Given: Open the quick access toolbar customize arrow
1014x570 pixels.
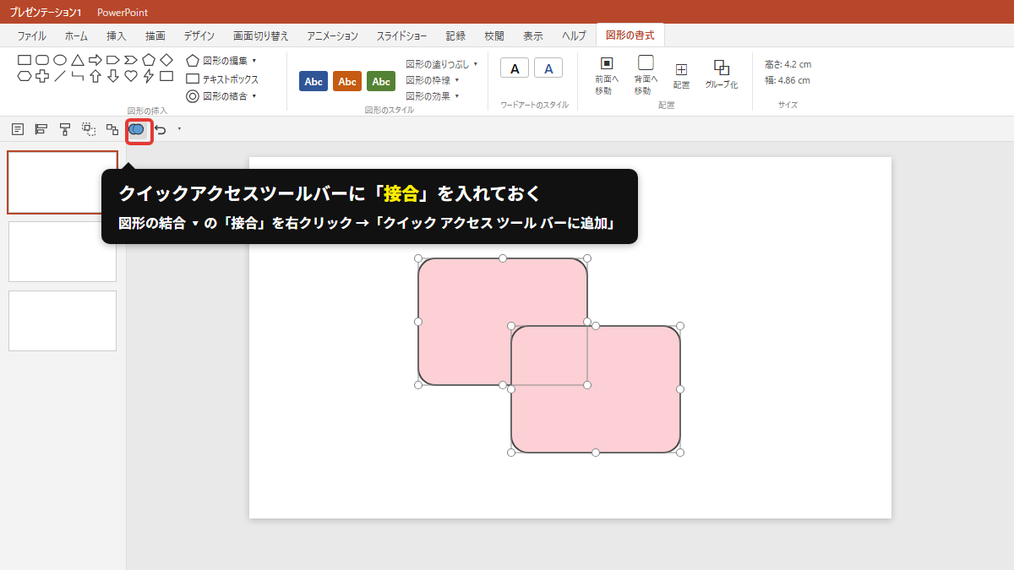Looking at the screenshot, I should coord(179,129).
